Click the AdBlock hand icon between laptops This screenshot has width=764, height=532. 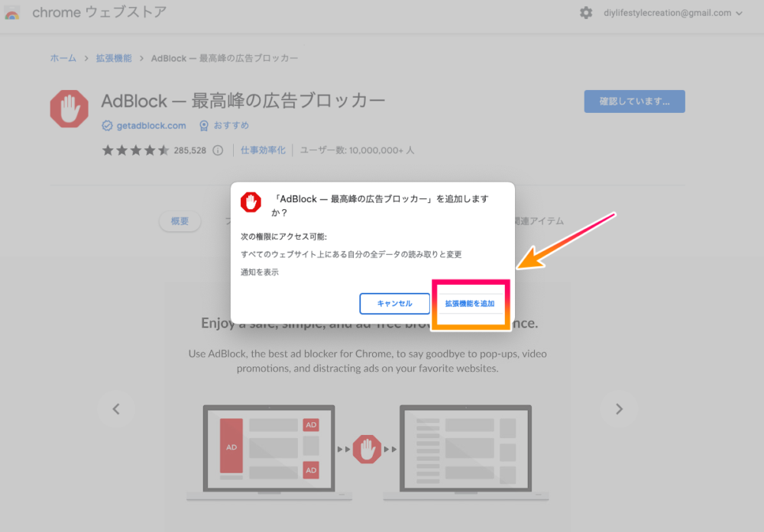coord(367,449)
